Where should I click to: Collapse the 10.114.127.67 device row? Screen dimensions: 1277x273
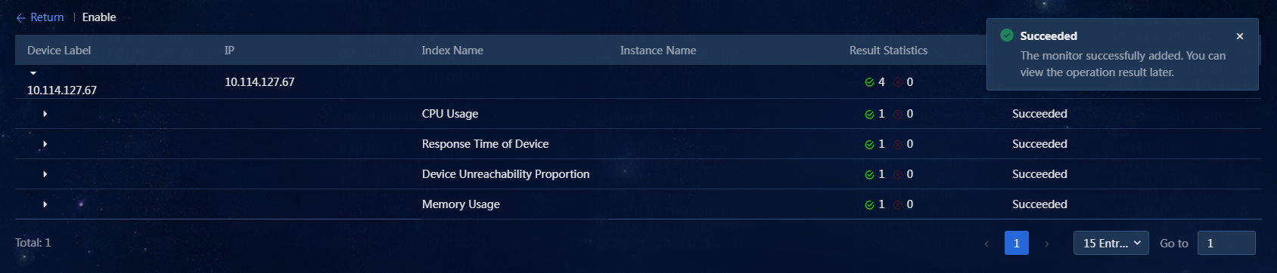tap(33, 73)
